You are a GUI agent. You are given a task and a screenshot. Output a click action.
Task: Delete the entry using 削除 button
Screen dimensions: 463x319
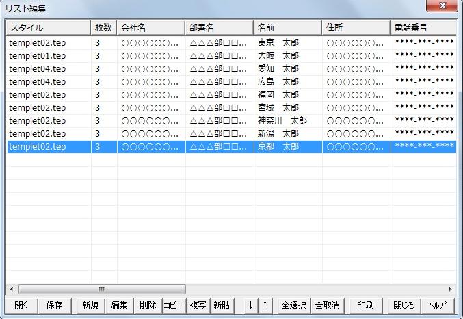point(148,305)
